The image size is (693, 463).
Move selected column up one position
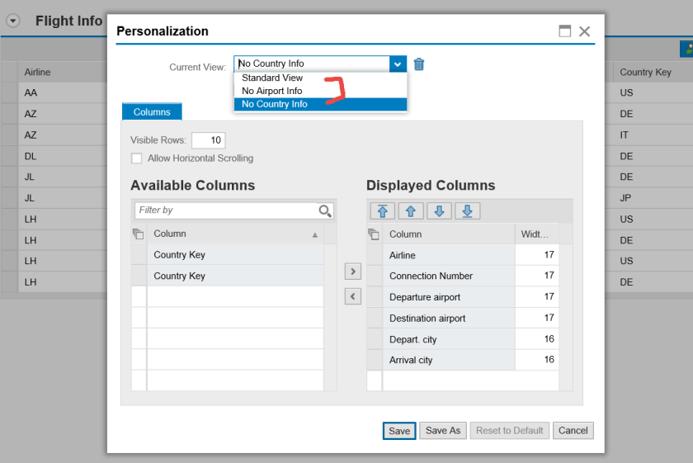point(410,211)
